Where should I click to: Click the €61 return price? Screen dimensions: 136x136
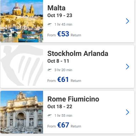(x=63, y=79)
